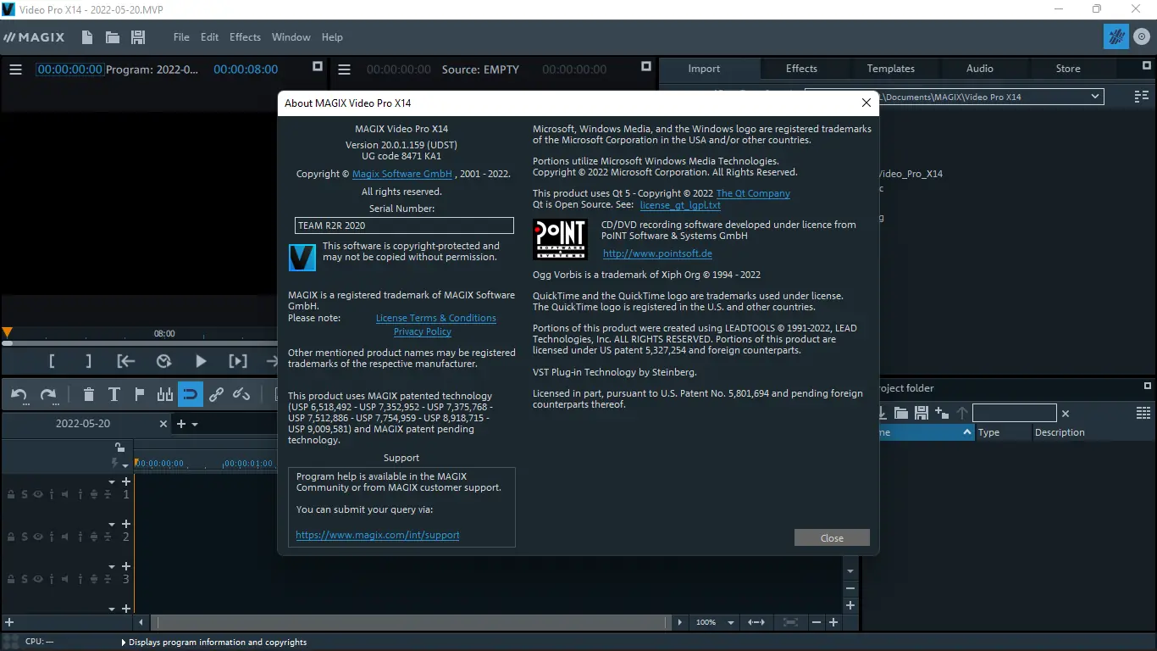1157x651 pixels.
Task: Zoom in horizontally with bottom plus button
Action: coord(833,622)
